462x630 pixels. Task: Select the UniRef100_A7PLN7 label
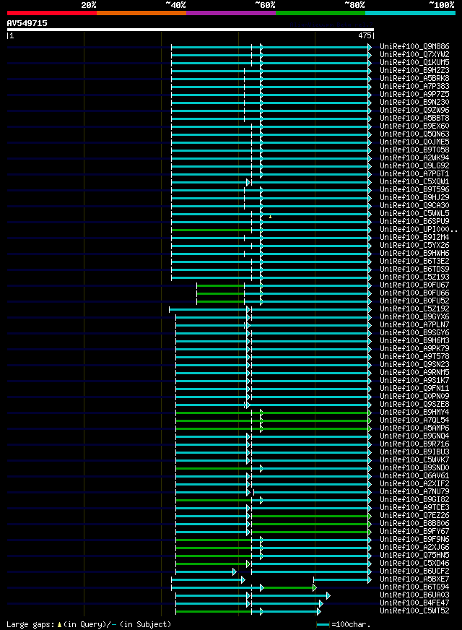(414, 325)
